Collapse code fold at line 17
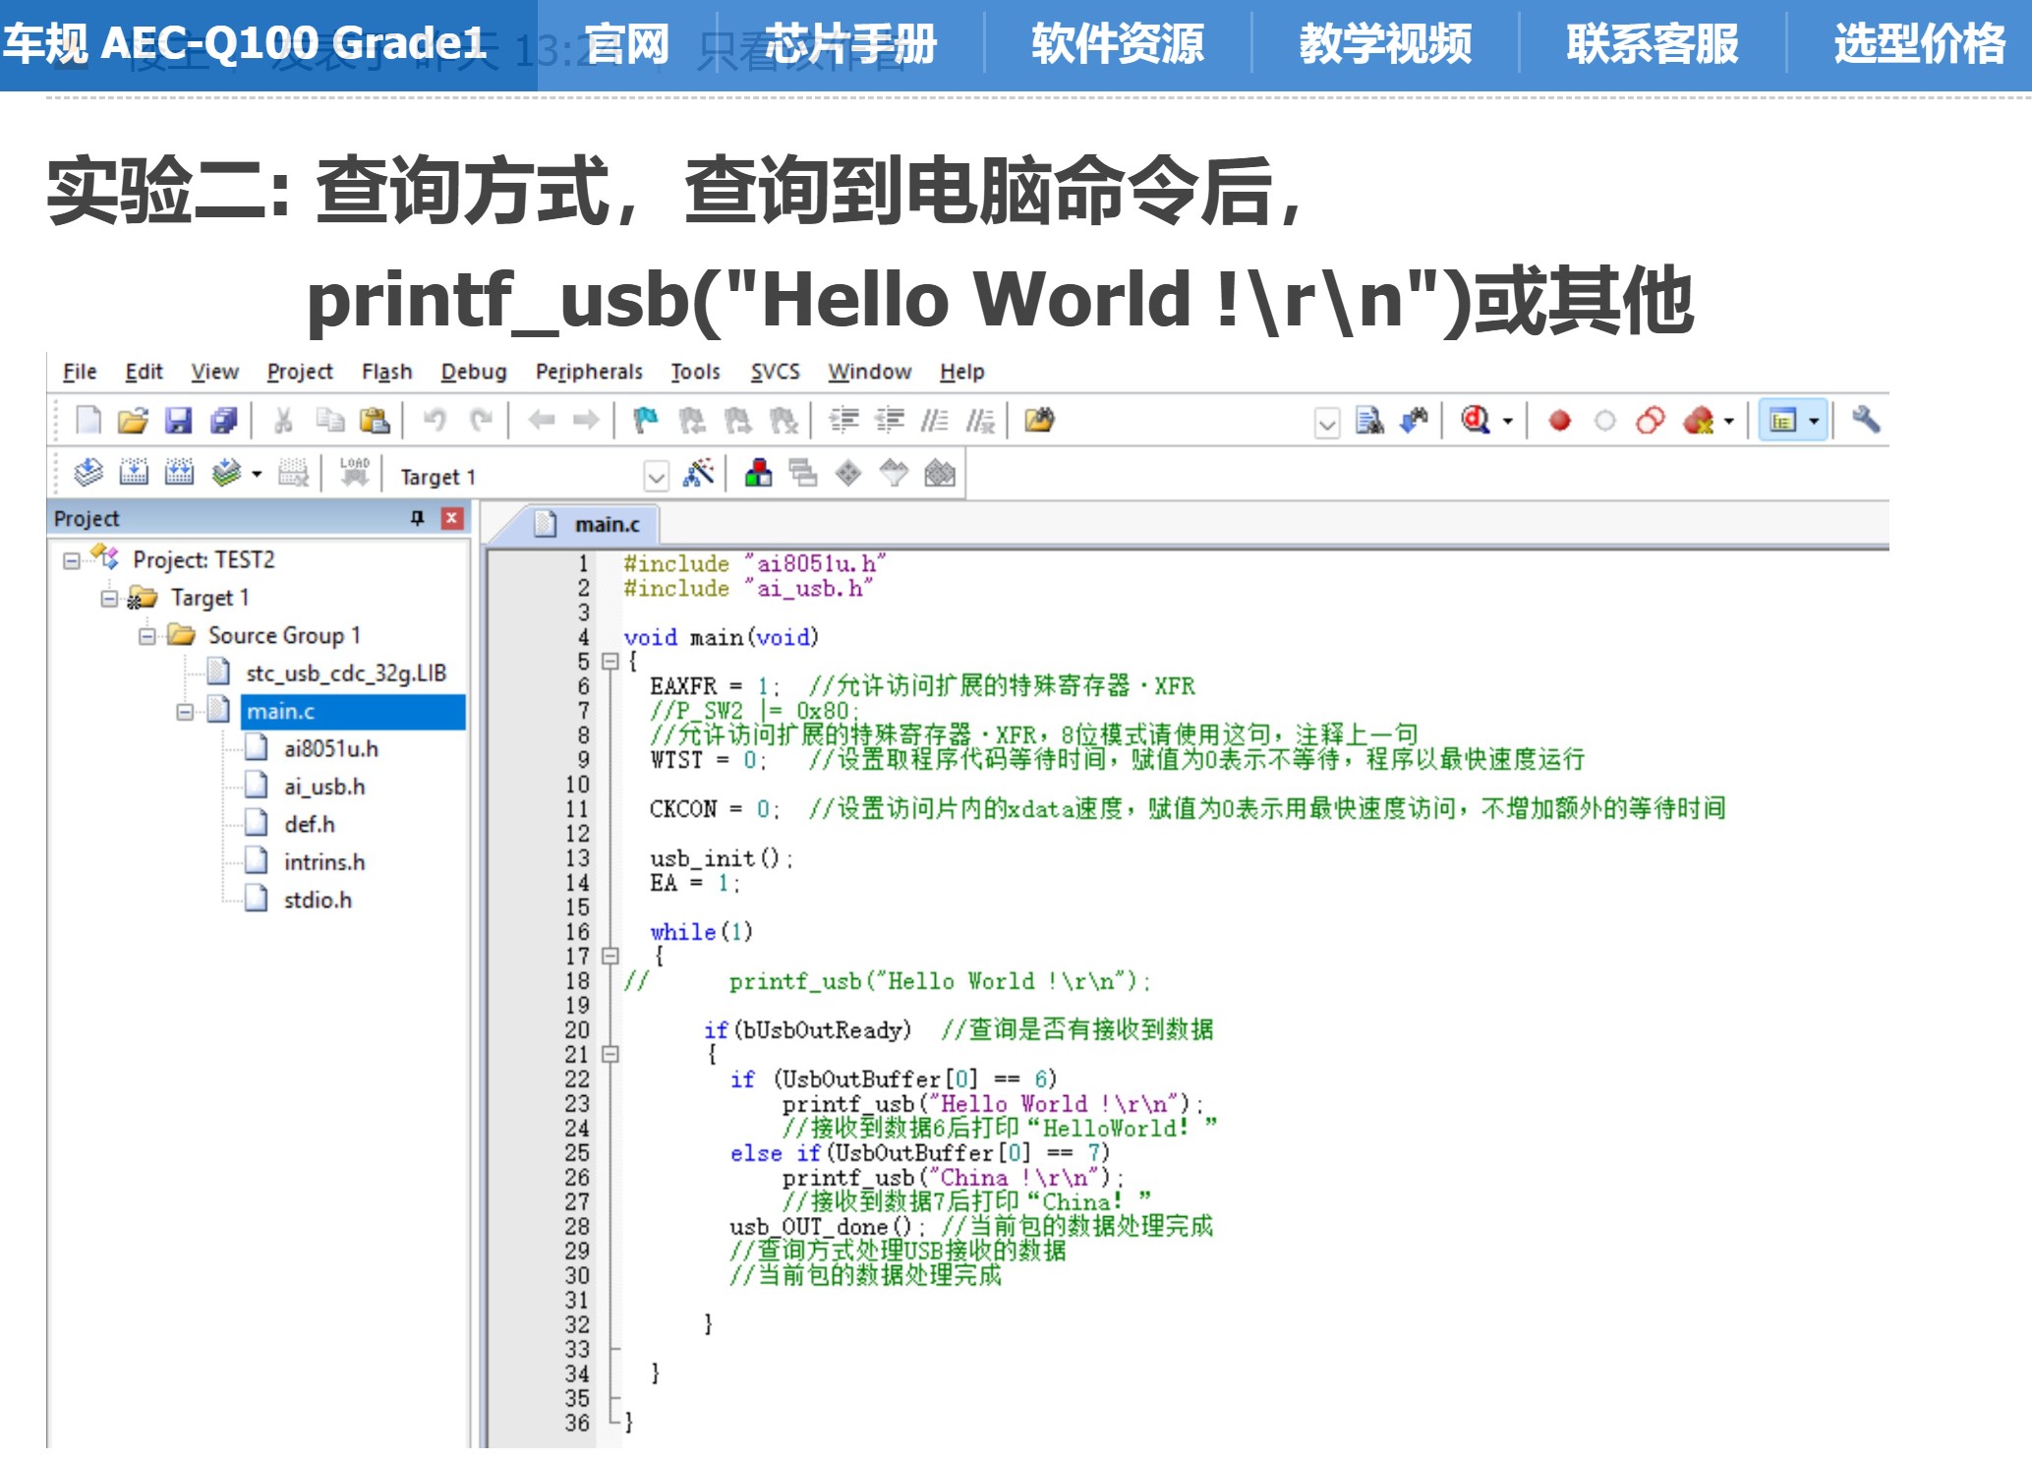Screen dimensions: 2032x1460 tap(610, 956)
